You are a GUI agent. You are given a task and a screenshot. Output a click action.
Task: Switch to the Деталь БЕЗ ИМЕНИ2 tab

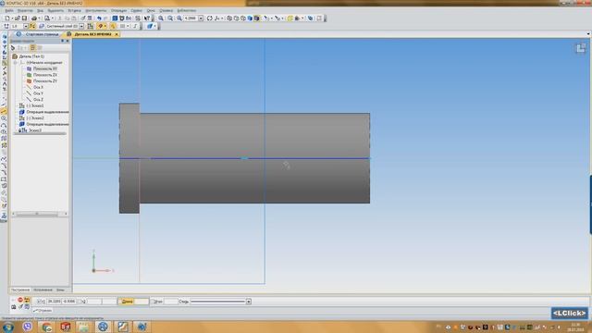92,34
